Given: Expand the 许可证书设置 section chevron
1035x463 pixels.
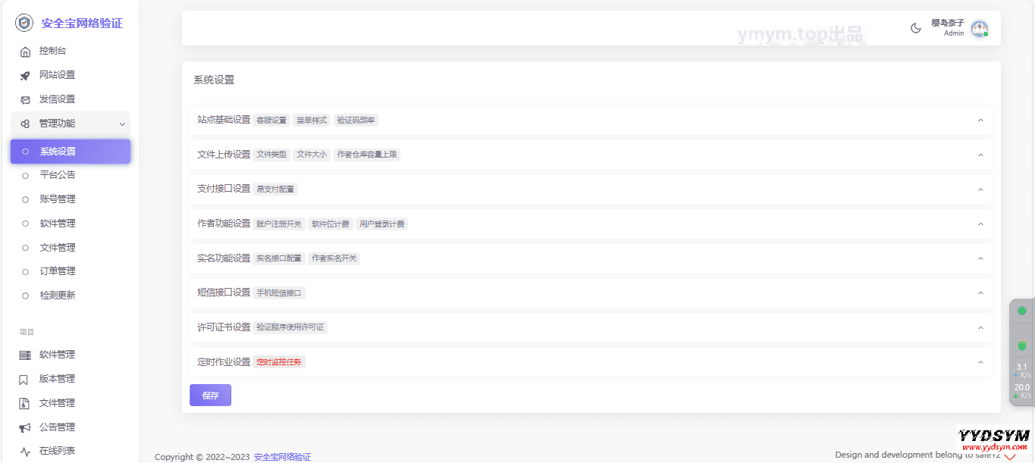Looking at the screenshot, I should point(980,327).
